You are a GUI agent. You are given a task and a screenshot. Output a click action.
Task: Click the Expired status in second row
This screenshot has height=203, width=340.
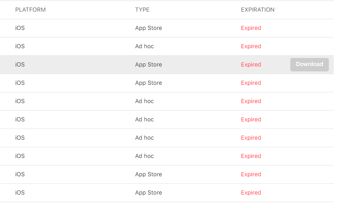pos(251,46)
